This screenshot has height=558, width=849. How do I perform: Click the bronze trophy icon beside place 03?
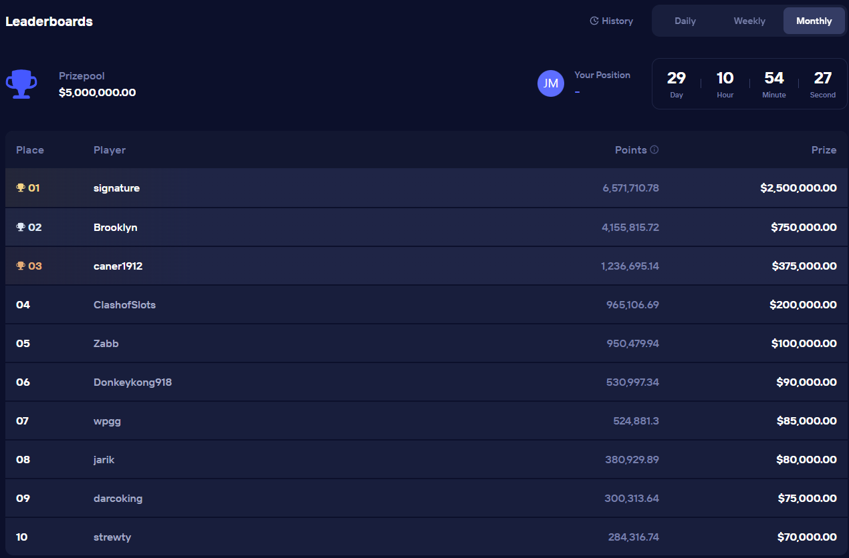pos(19,266)
